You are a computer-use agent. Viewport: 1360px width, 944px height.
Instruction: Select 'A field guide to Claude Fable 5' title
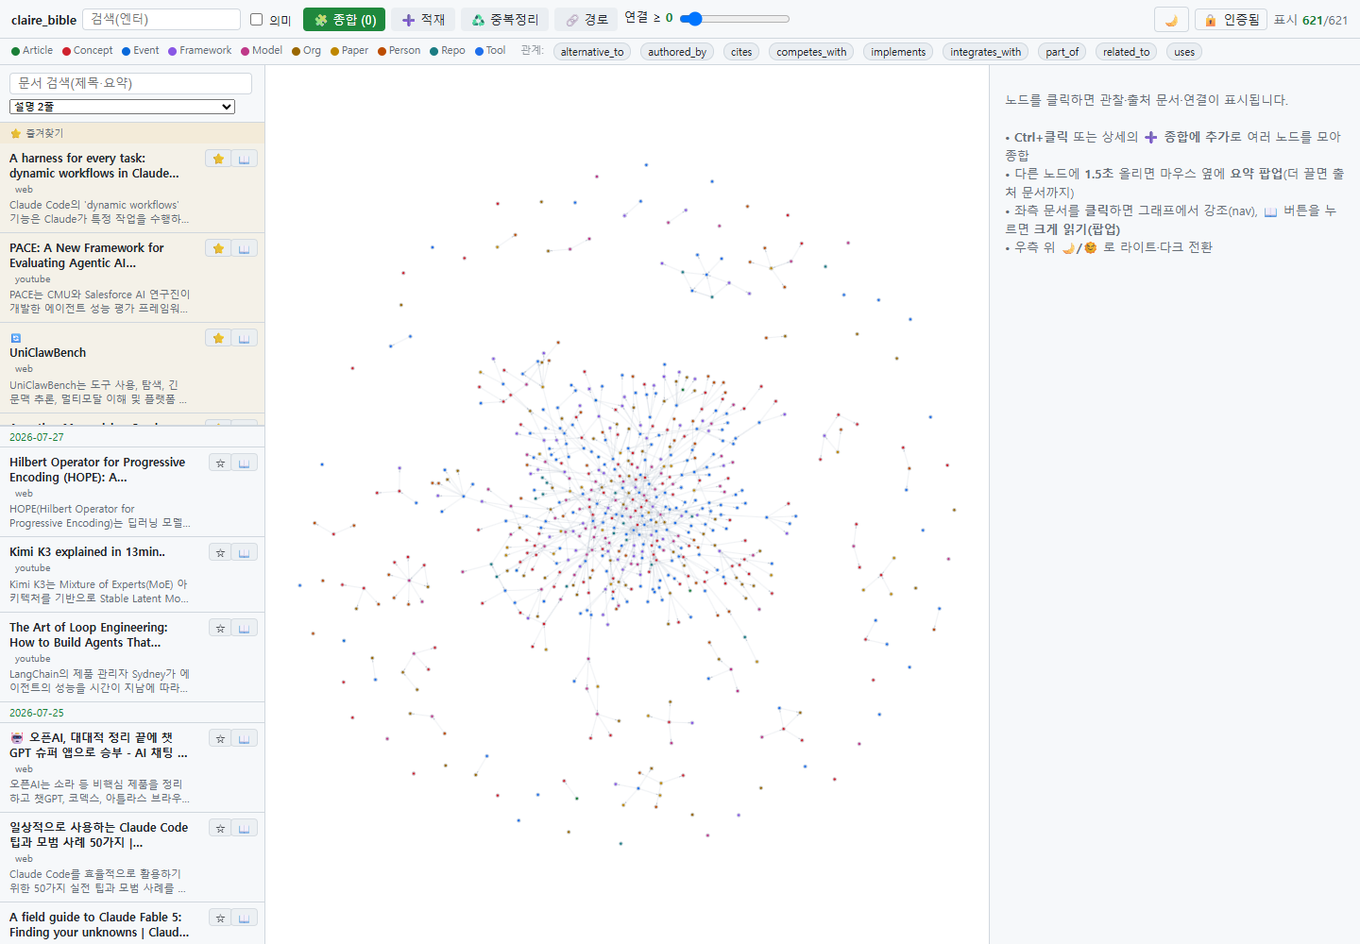tap(99, 925)
